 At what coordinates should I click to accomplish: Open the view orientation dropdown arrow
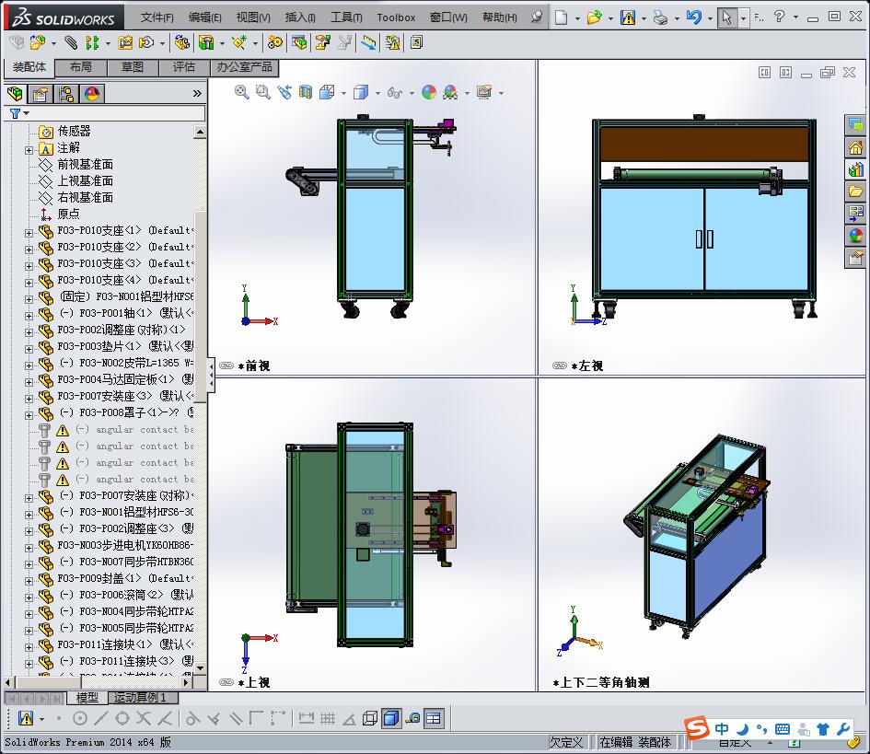tap(343, 93)
